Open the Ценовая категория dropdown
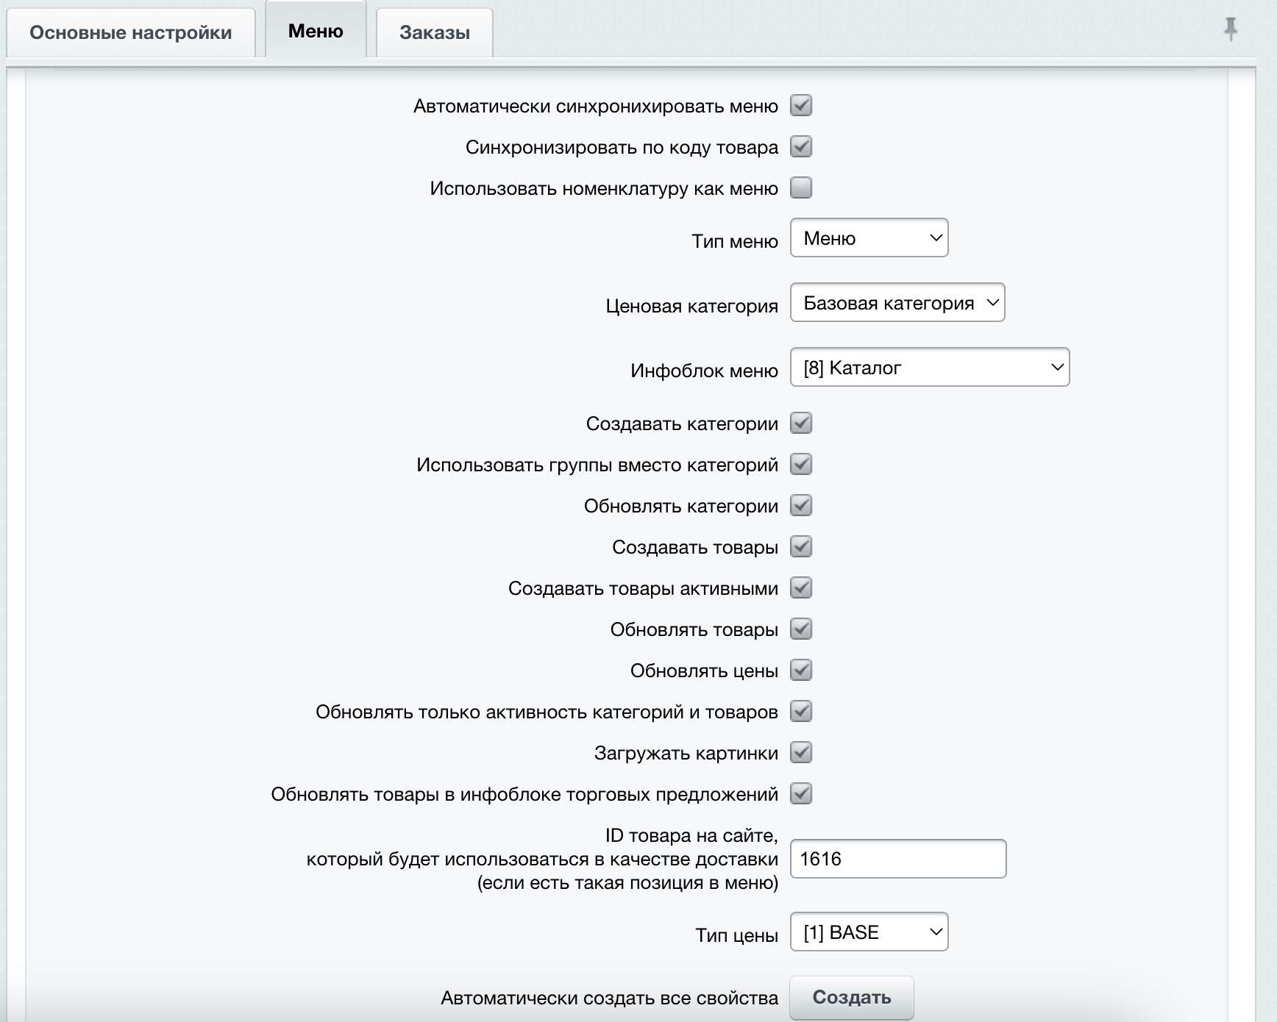The height and width of the screenshot is (1022, 1277). pyautogui.click(x=897, y=303)
